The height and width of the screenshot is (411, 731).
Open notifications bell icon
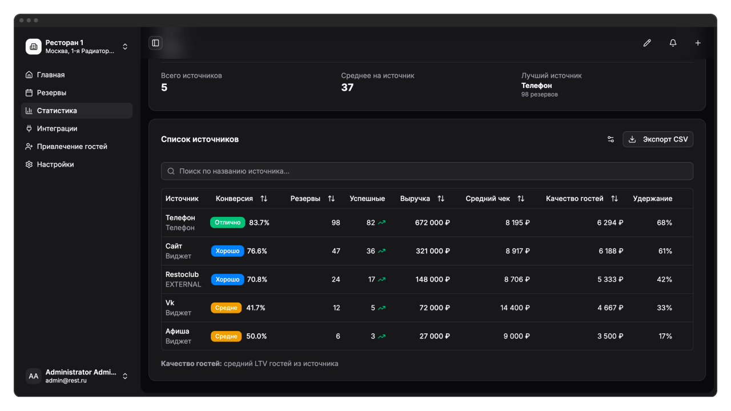click(x=673, y=43)
